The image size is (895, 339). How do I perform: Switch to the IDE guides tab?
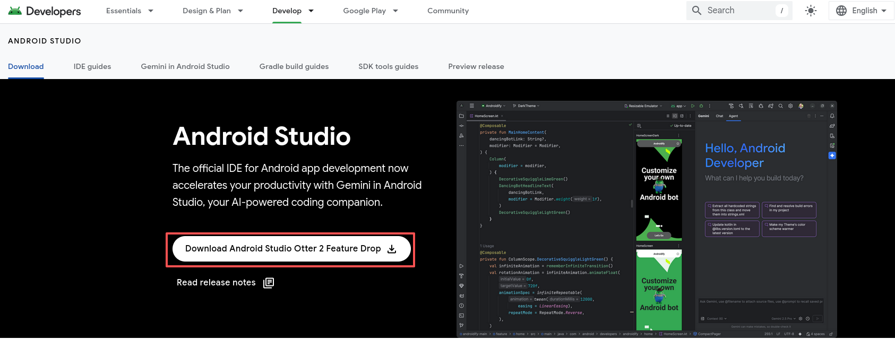coord(92,66)
